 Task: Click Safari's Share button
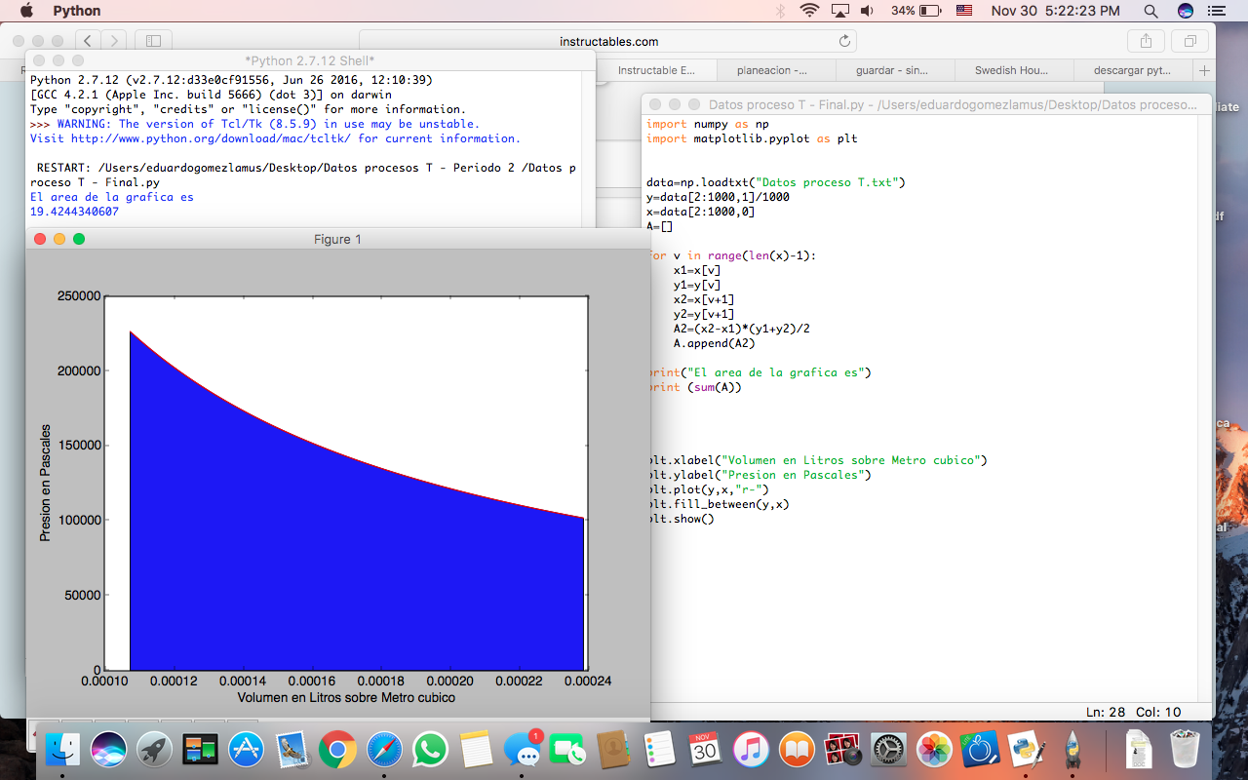1146,41
